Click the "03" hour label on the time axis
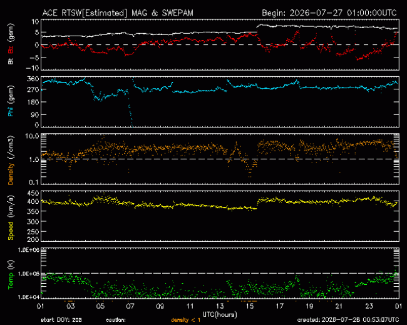Viewport: 407px width, 325px height. click(x=71, y=306)
